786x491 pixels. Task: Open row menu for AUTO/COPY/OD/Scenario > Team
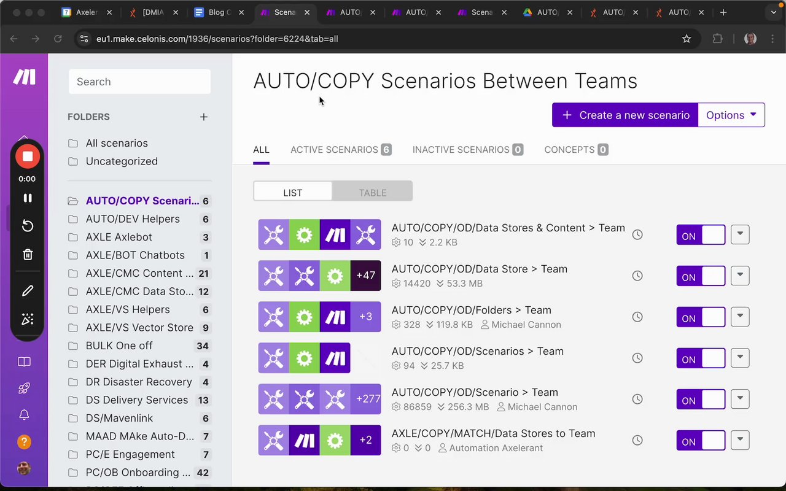pos(740,399)
